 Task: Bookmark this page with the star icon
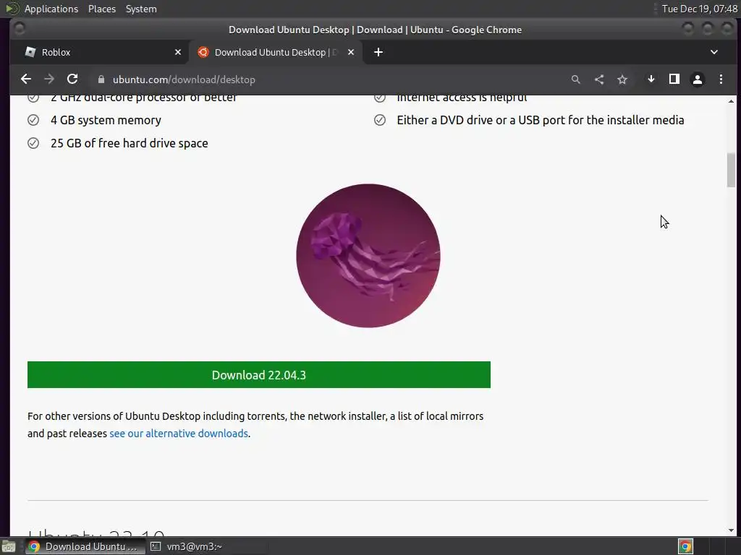click(622, 79)
